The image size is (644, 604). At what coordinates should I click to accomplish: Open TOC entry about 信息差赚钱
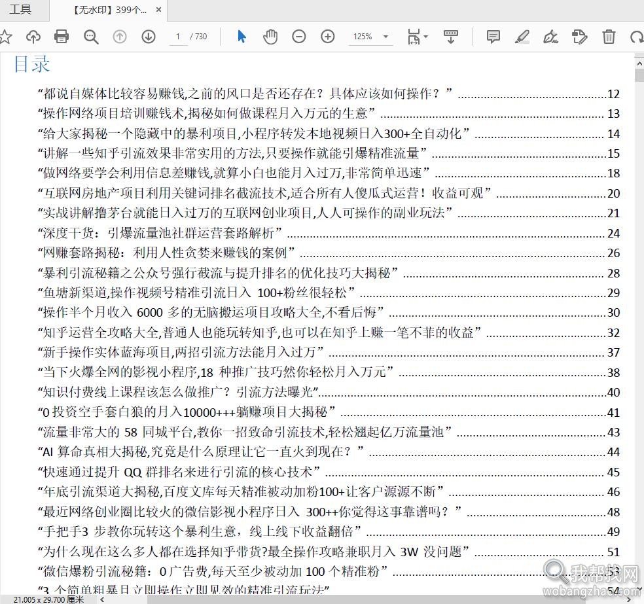329,173
